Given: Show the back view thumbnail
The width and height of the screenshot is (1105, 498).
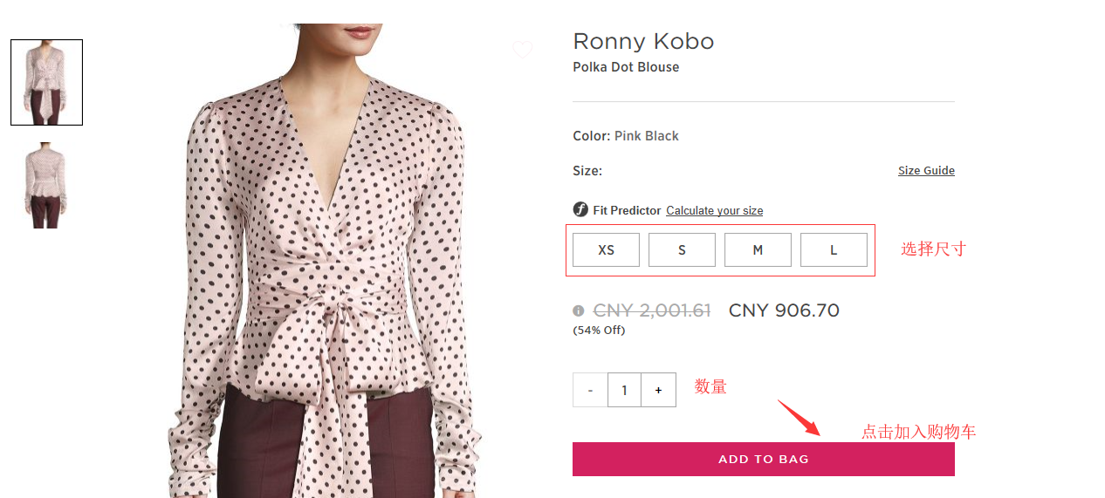Looking at the screenshot, I should [x=46, y=185].
